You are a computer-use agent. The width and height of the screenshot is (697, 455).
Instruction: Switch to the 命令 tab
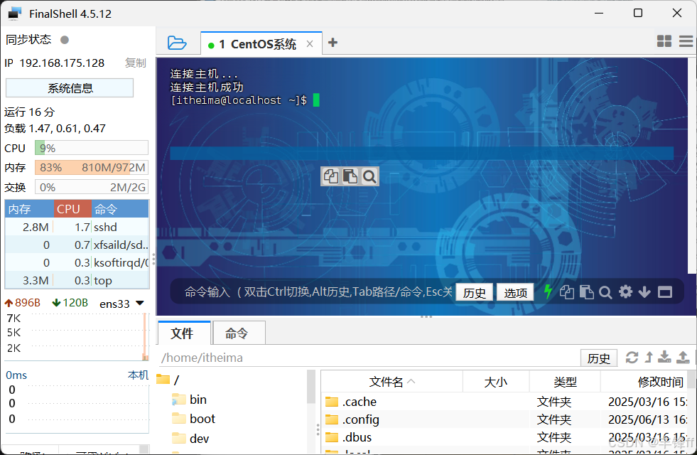click(x=239, y=333)
